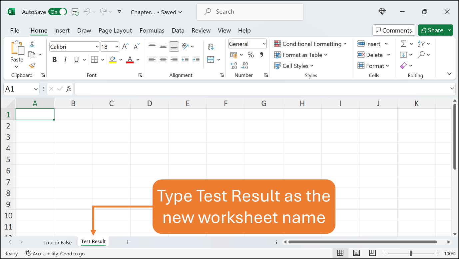Open the font size 18 dropdown

point(117,47)
